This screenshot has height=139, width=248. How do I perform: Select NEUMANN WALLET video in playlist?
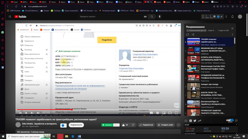click(209, 51)
